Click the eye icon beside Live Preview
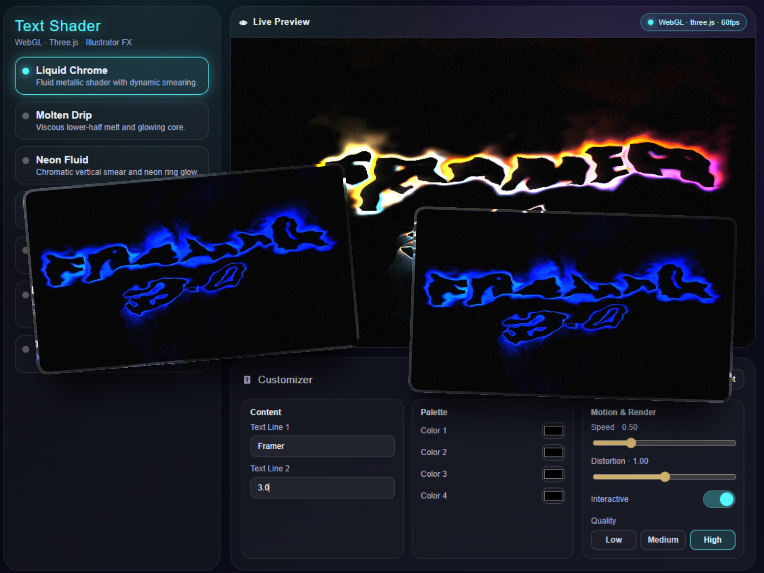Viewport: 764px width, 573px height. (x=243, y=23)
